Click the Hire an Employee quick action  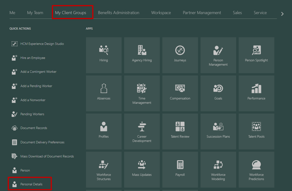pos(33,58)
